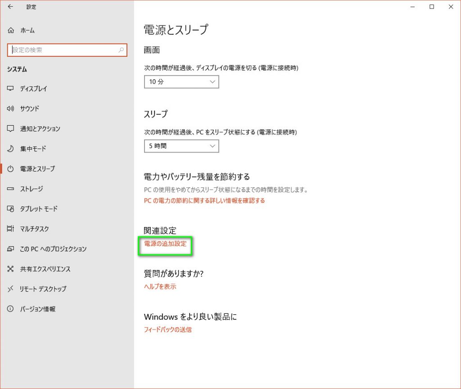The image size is (461, 389).
Task: Click the フィードバックの送信 link
Action: (167, 330)
